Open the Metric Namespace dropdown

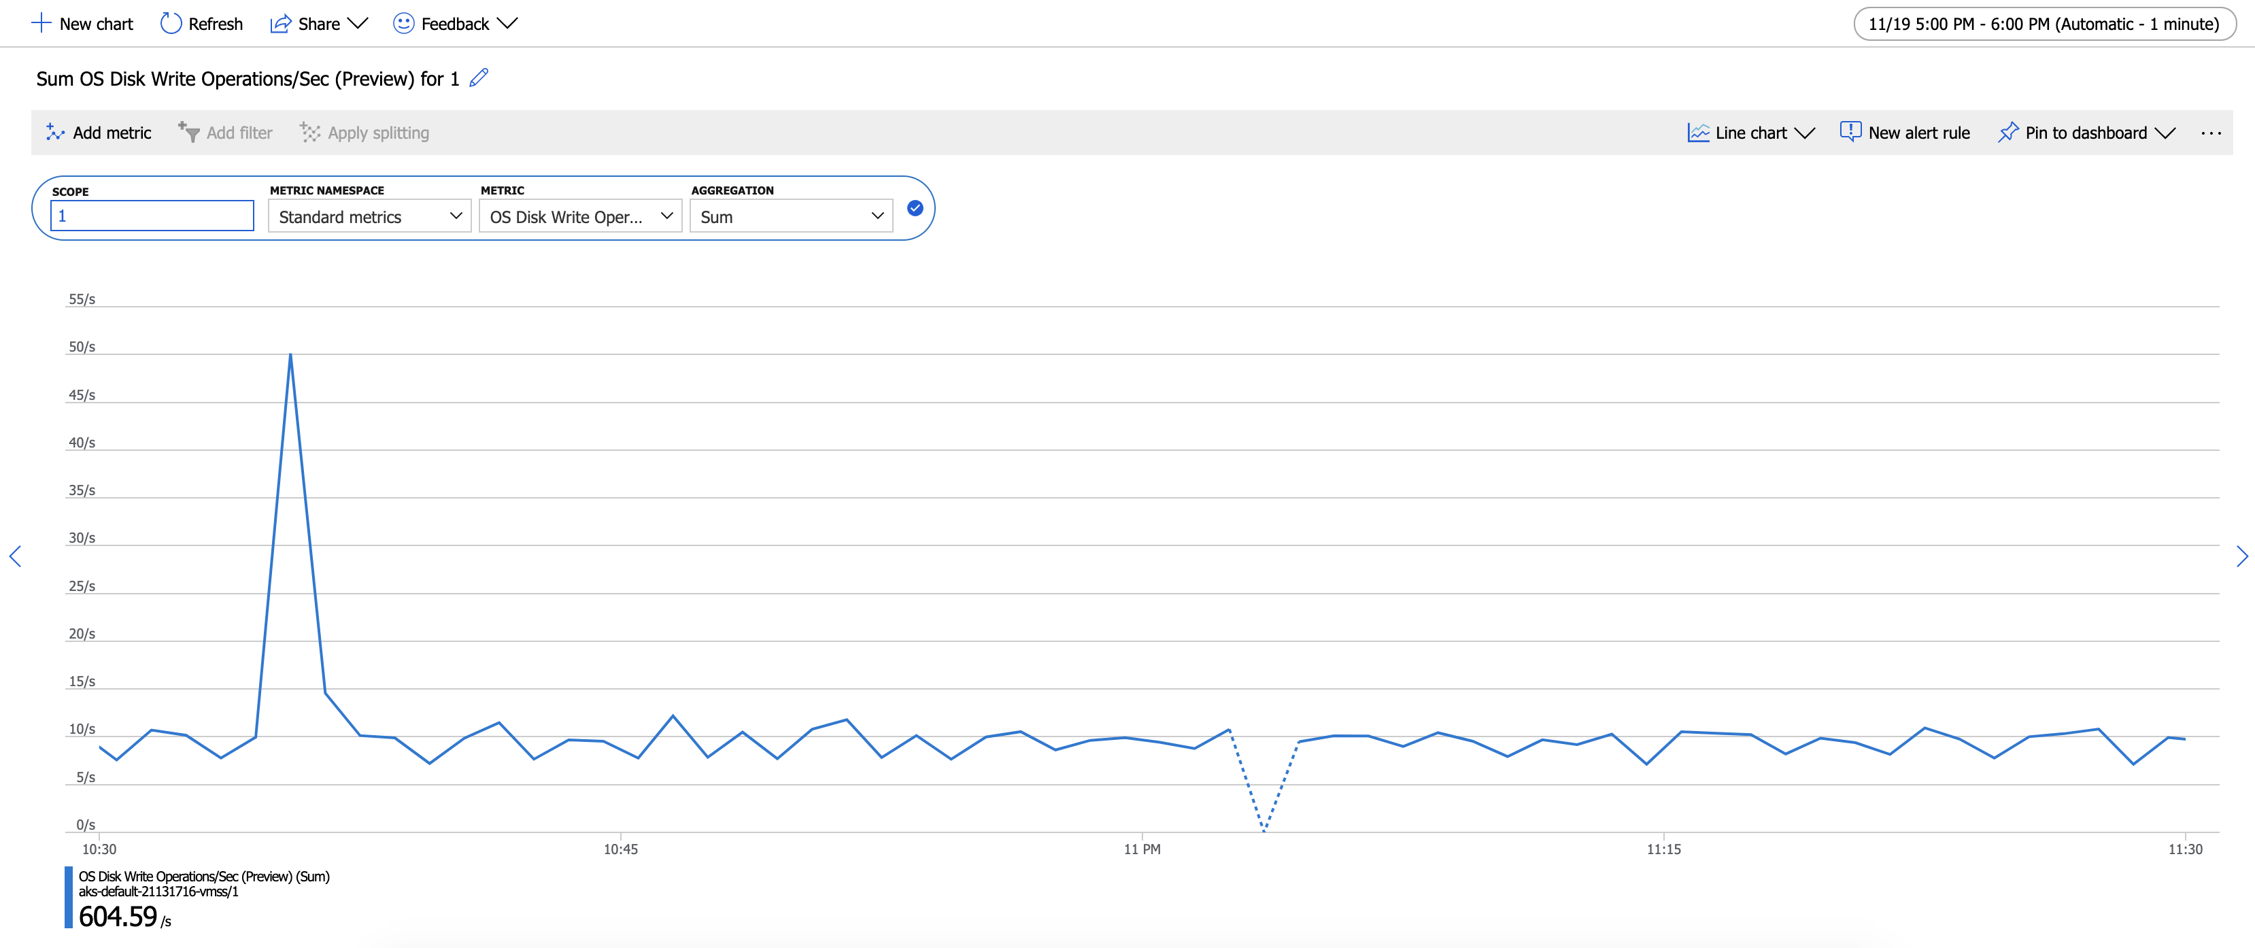point(369,216)
